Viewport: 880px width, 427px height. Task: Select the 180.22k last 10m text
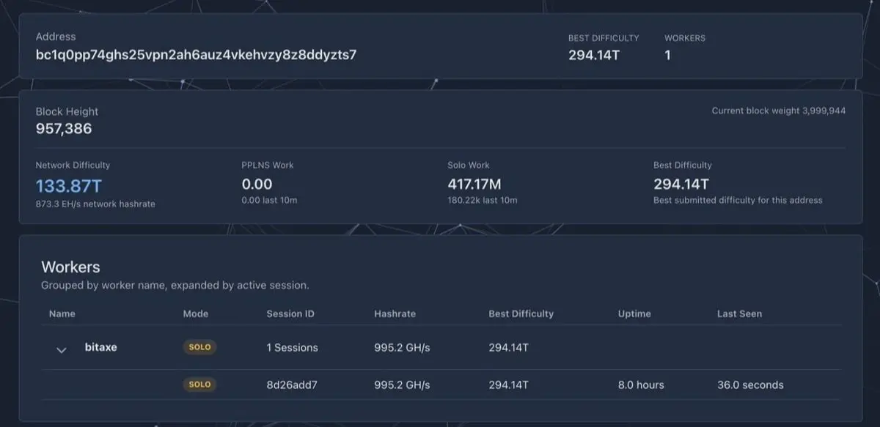[483, 200]
